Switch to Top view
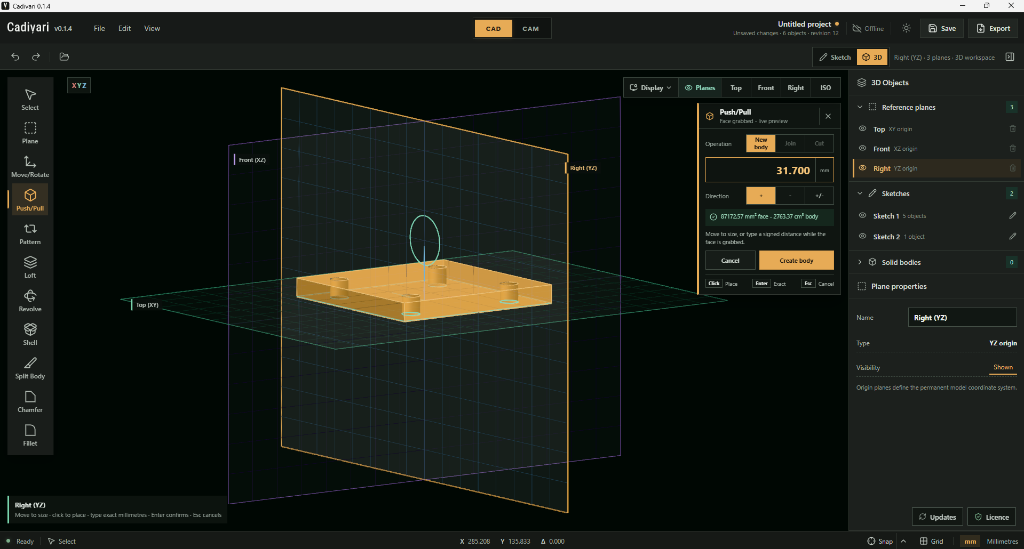Viewport: 1024px width, 549px height. click(736, 88)
